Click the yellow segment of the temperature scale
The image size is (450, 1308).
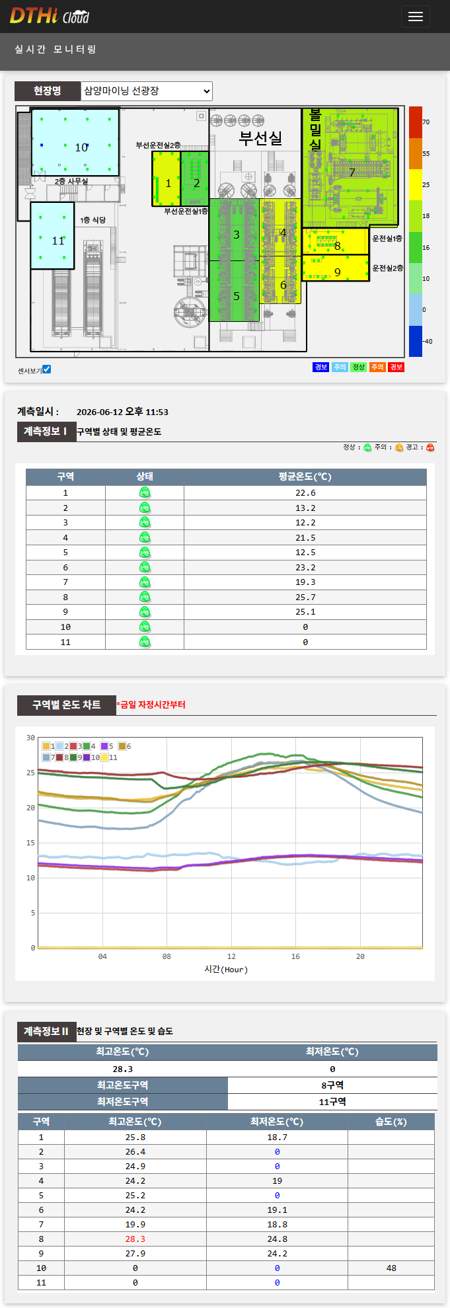(x=415, y=185)
